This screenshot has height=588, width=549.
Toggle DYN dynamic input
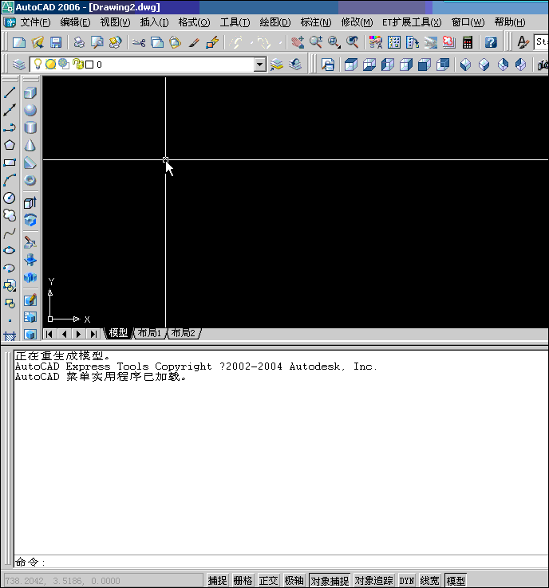[x=407, y=581]
